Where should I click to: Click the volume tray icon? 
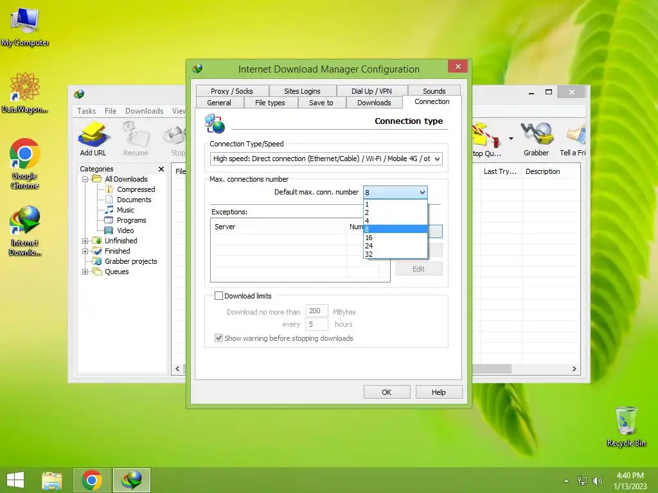point(597,480)
